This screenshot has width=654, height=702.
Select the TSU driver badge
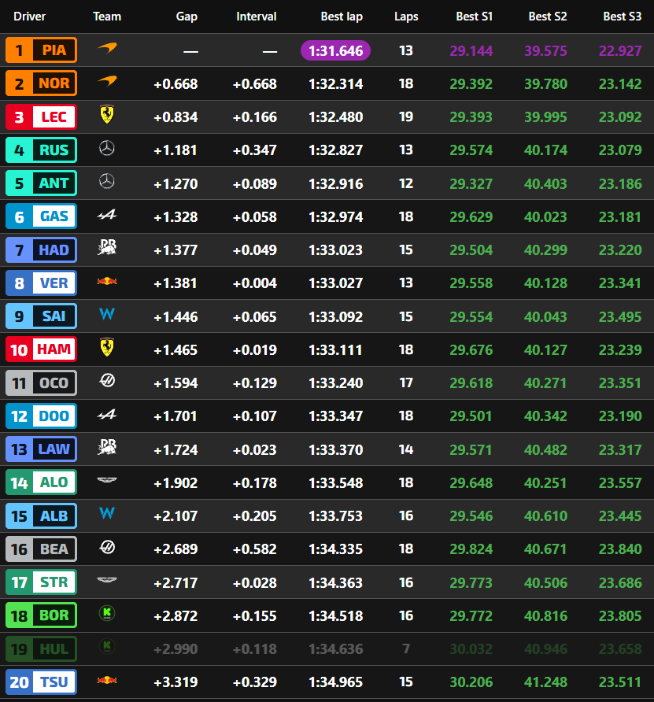41,682
